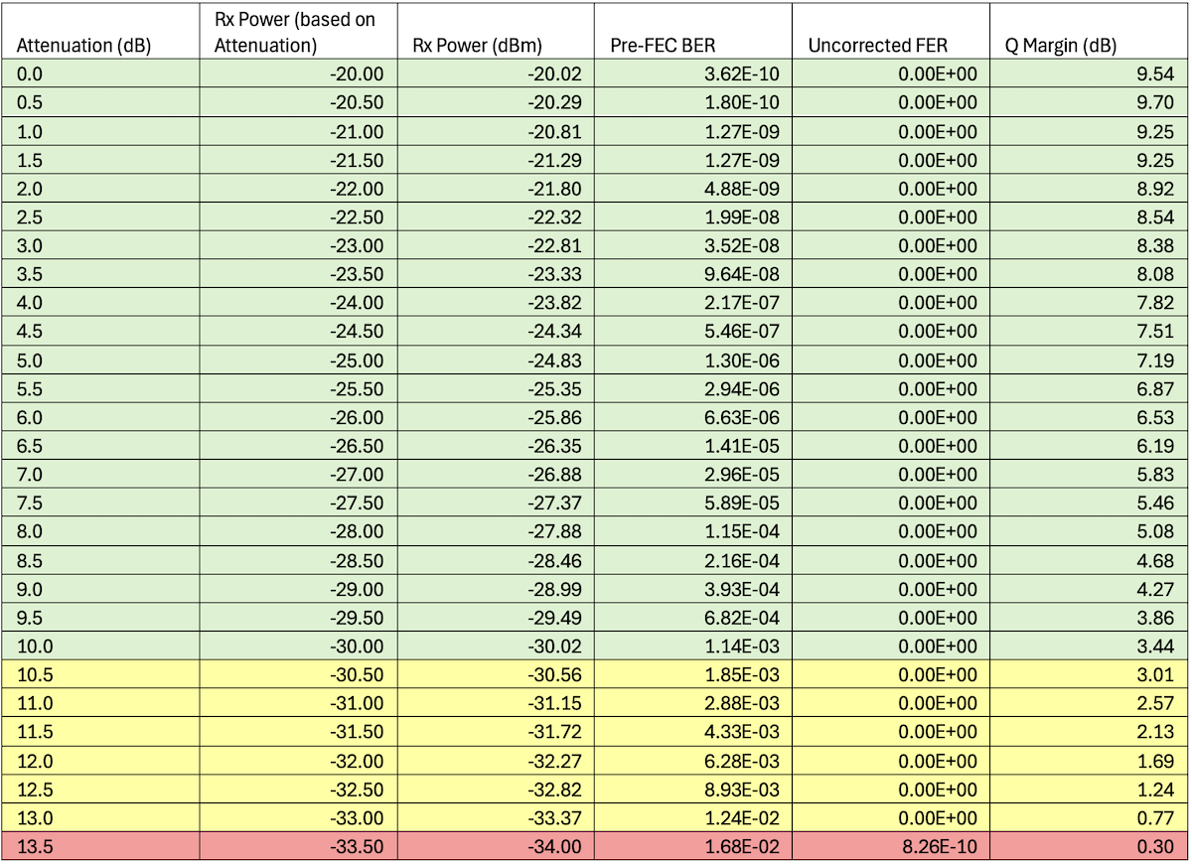Click the Q Margin value 9.54
Viewport: 1192px width, 864px height.
[1089, 74]
